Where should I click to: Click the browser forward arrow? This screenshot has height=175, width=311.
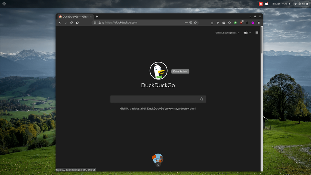click(66, 22)
